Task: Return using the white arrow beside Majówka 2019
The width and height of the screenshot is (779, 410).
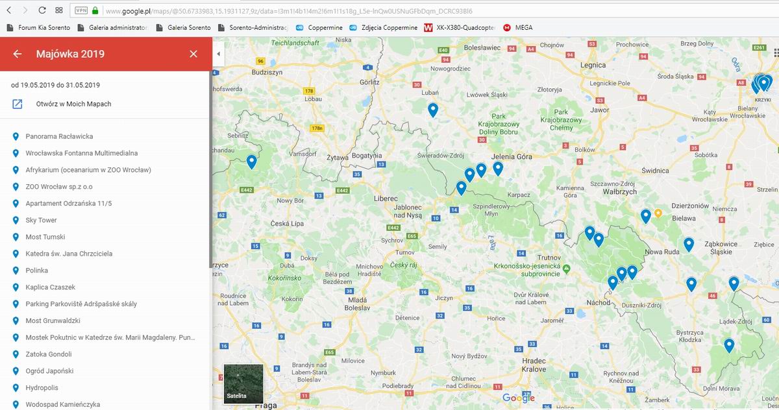Action: tap(18, 54)
